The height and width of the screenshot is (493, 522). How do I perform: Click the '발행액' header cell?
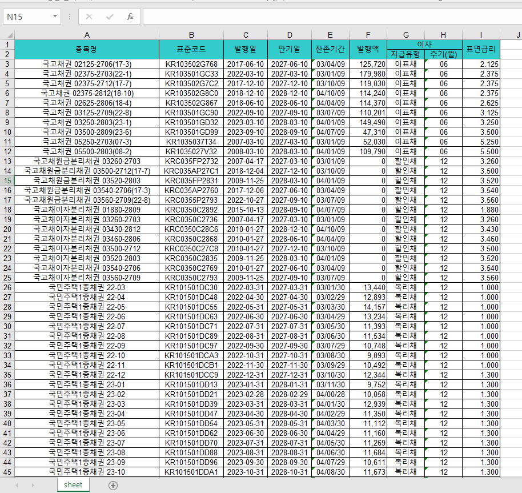pos(368,49)
